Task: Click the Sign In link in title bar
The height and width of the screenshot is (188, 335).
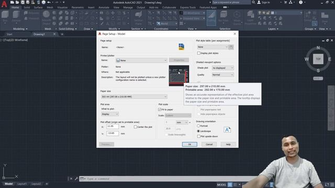Action: pyautogui.click(x=263, y=2)
